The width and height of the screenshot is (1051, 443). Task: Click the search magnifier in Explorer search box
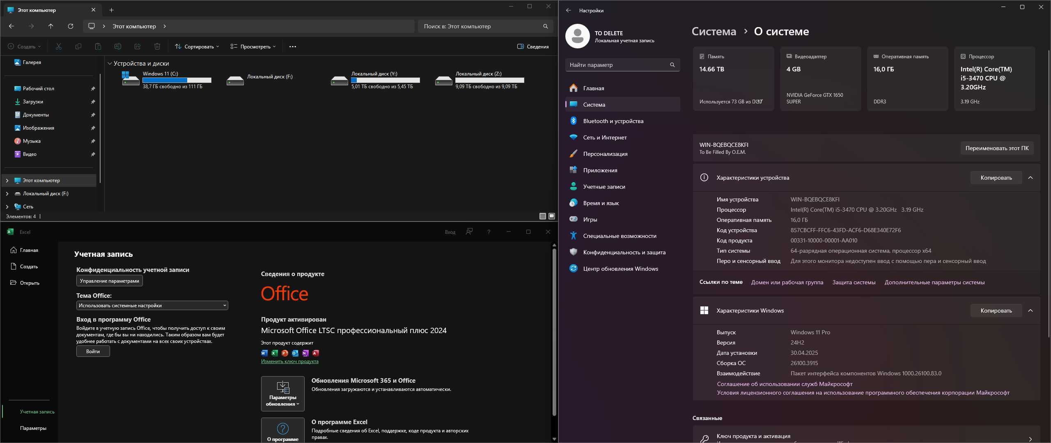[x=546, y=26]
